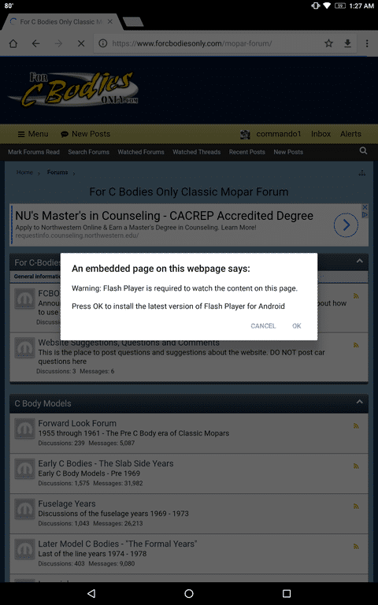
Task: Close the ad with X icon
Action: pyautogui.click(x=365, y=207)
